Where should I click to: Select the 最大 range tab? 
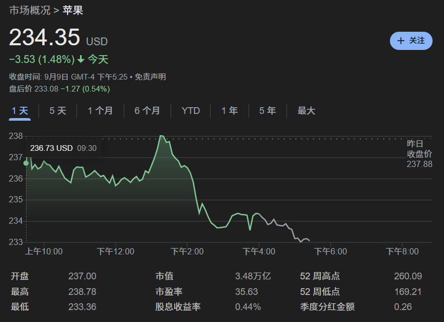point(306,111)
